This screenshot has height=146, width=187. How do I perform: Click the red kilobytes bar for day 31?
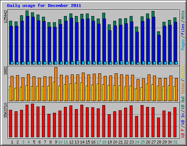(x=175, y=122)
